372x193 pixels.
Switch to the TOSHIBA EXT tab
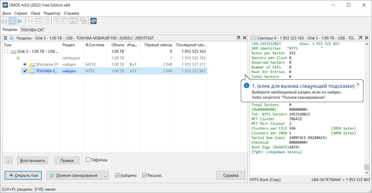coord(32,30)
